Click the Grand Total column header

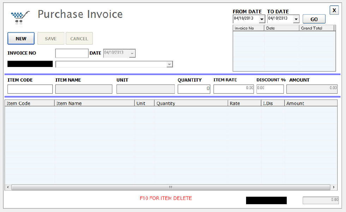[x=316, y=28]
